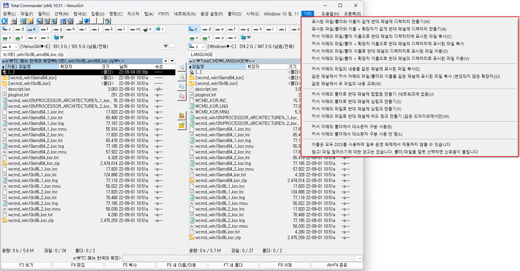The height and width of the screenshot is (271, 520).
Task: Click the blue Copy documents icon between the panels
Action: [x=182, y=87]
